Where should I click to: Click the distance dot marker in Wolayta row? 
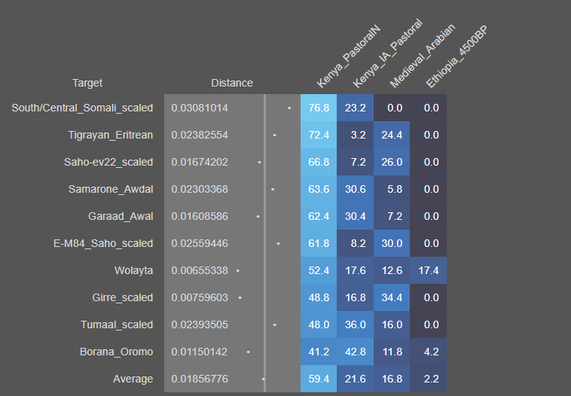(238, 270)
